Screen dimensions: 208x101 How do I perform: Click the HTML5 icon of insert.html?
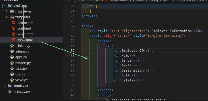pos(14,34)
